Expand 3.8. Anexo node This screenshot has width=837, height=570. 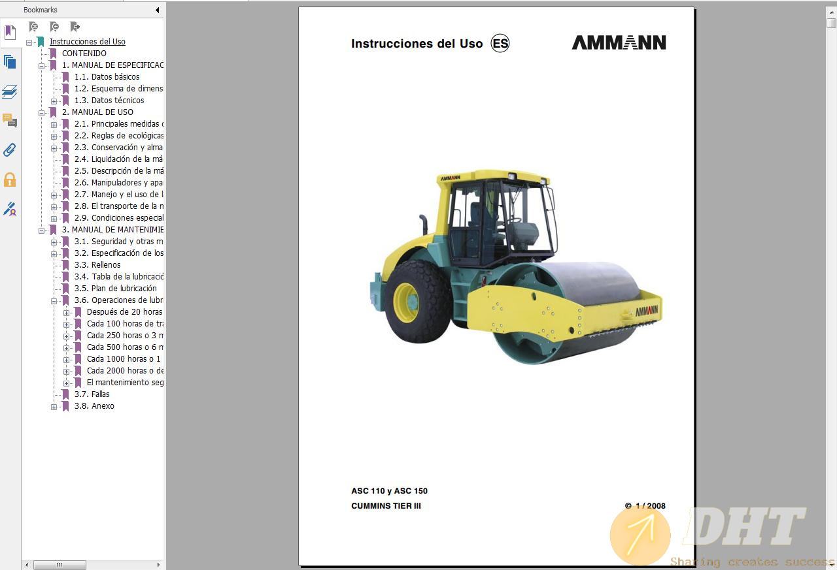(54, 406)
